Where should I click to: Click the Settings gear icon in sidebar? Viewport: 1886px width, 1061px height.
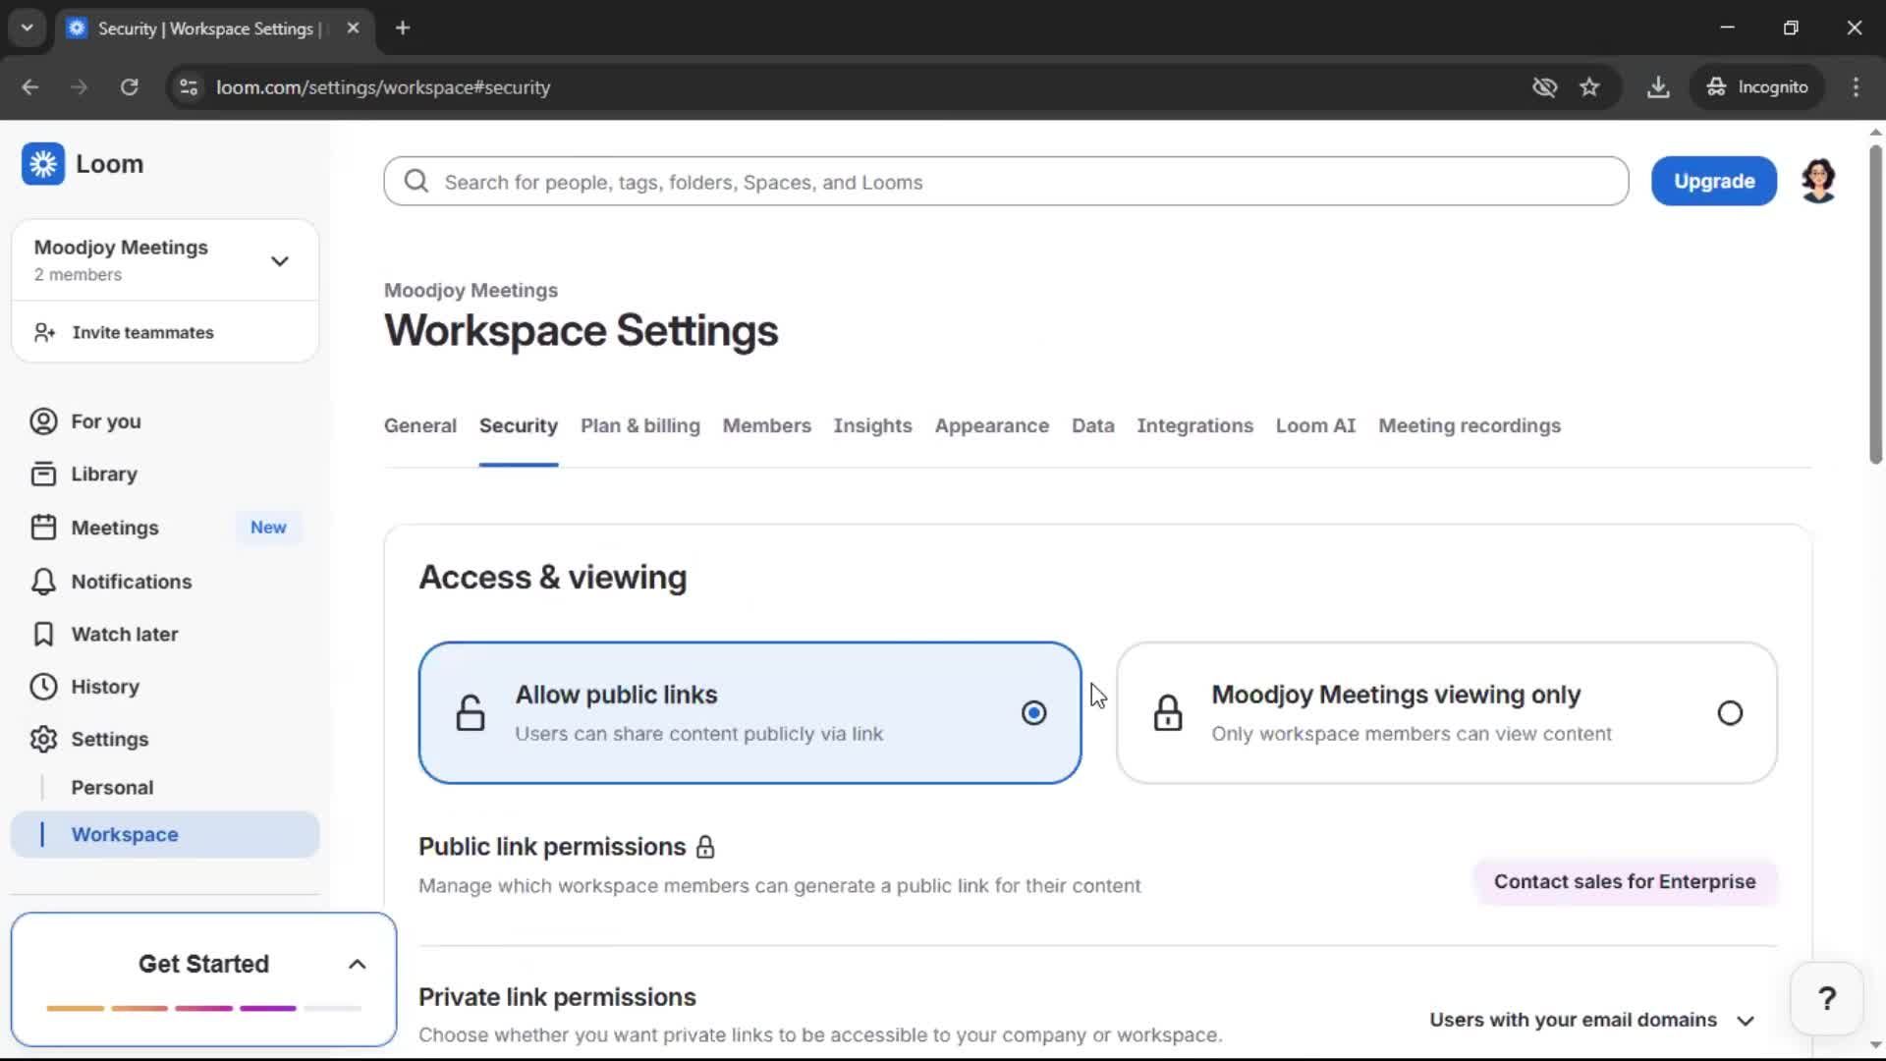click(x=43, y=740)
